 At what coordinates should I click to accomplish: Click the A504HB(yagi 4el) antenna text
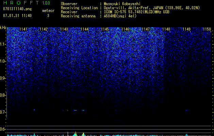[x=120, y=16]
